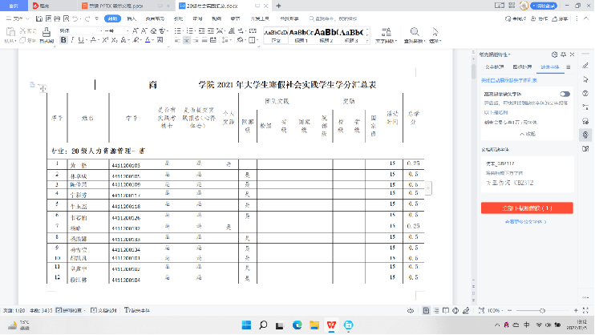
Task: Undo the last action
Action: click(x=75, y=18)
